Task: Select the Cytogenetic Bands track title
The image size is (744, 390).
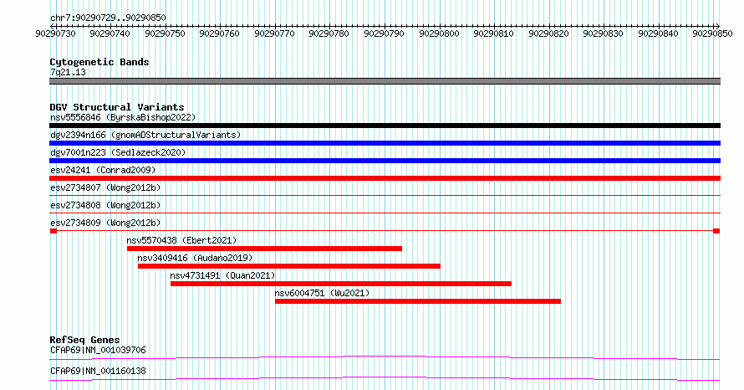Action: 99,62
